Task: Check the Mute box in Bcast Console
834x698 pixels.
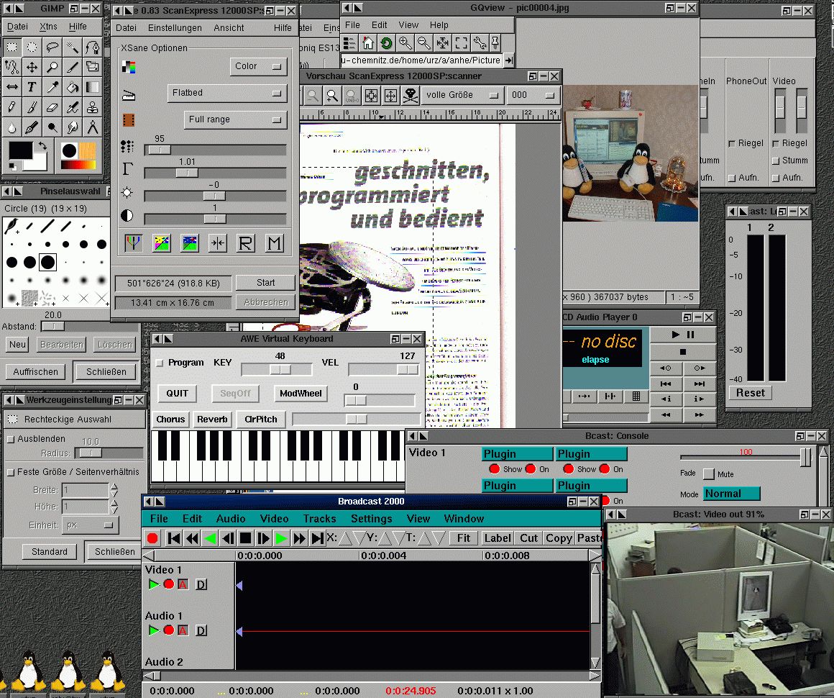Action: point(709,473)
